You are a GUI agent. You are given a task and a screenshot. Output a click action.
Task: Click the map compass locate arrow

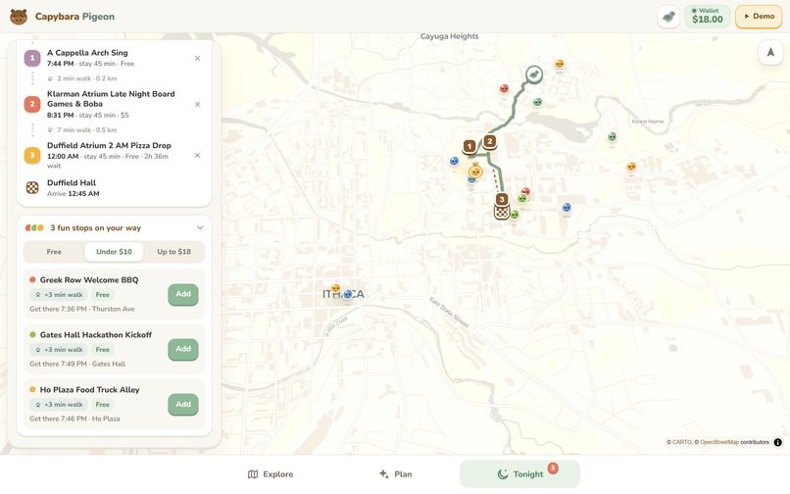coord(770,52)
